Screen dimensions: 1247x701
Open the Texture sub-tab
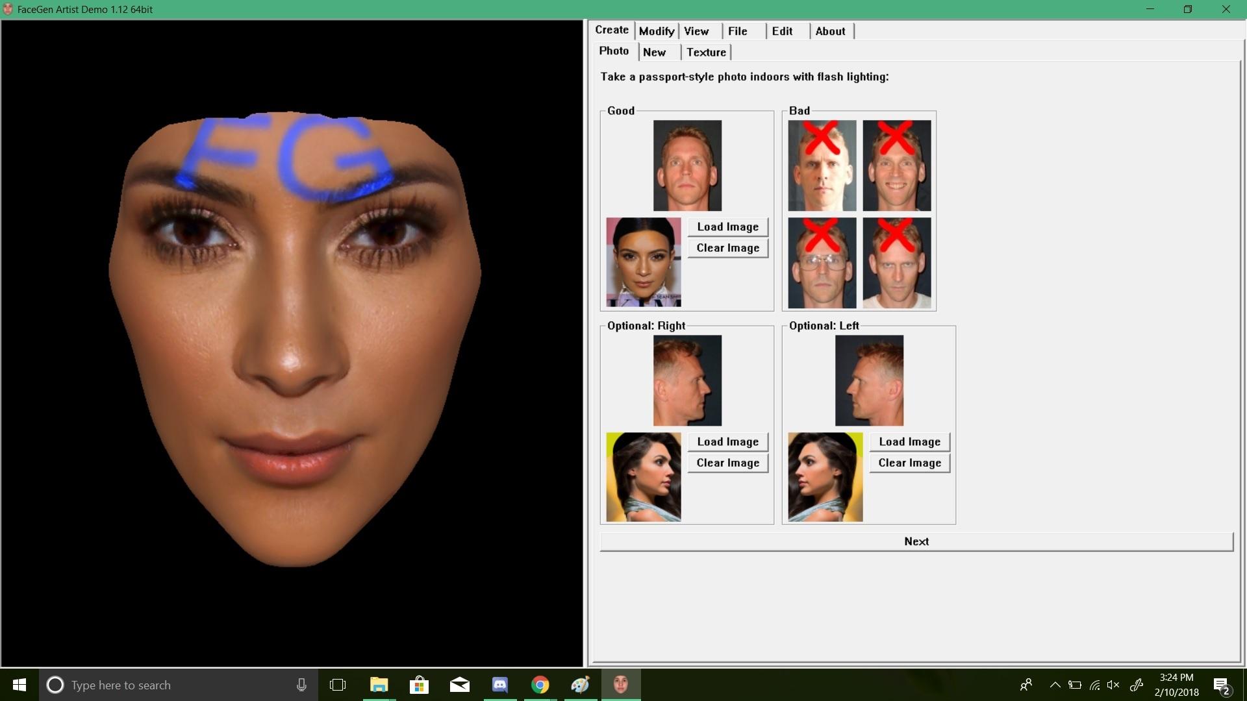coord(706,53)
